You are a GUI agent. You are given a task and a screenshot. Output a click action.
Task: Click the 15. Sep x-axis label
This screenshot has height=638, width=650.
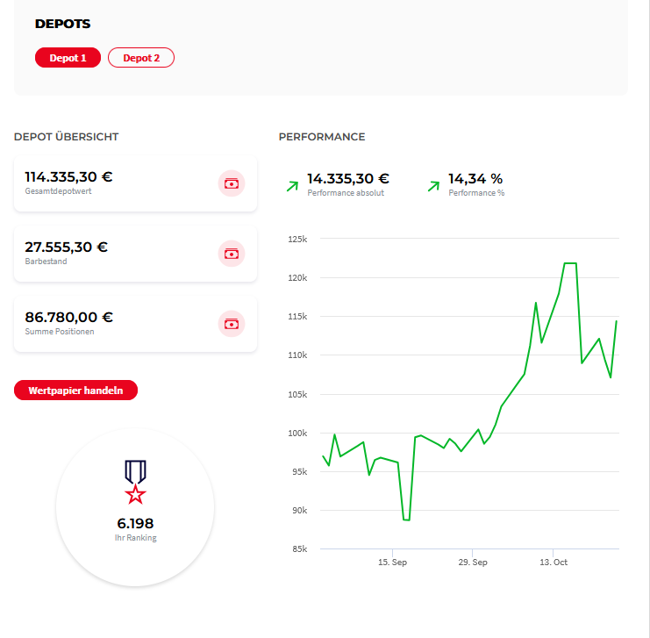click(392, 563)
